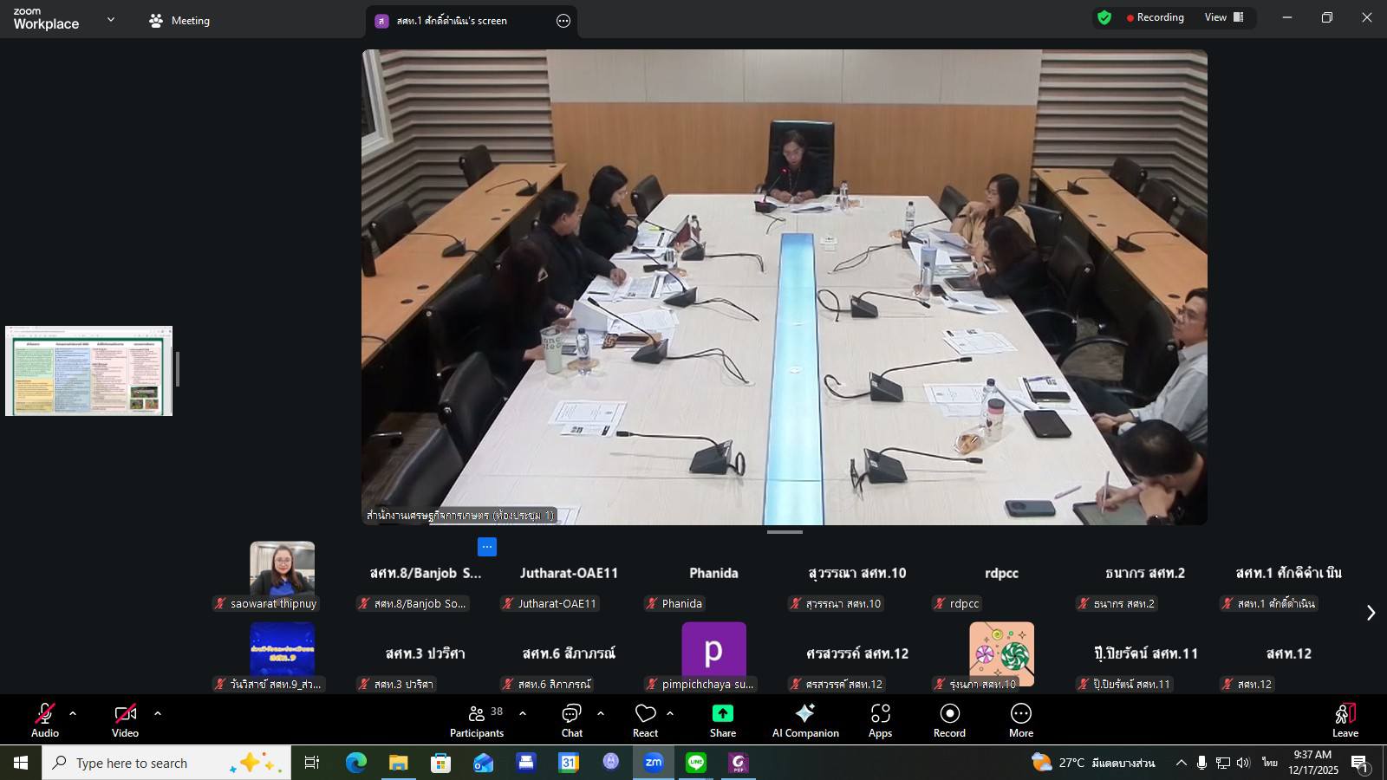
Task: Click the Record button
Action: pos(949,720)
